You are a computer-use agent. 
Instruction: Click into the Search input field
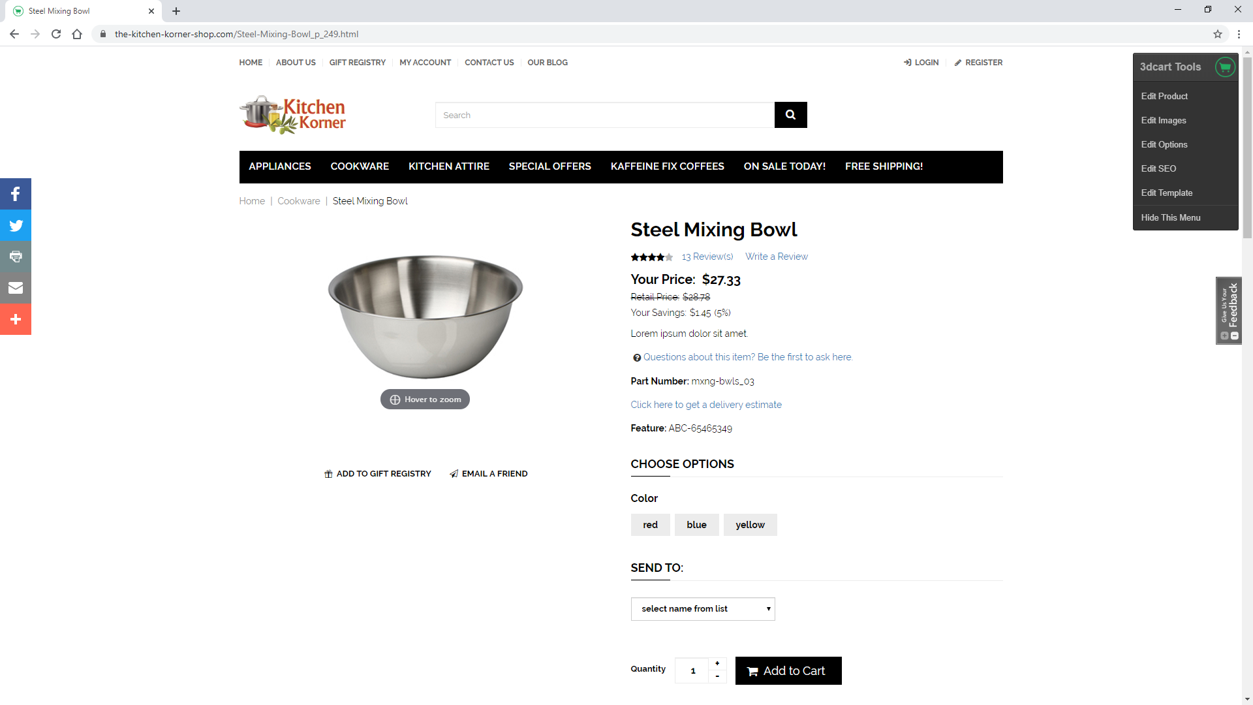click(604, 115)
